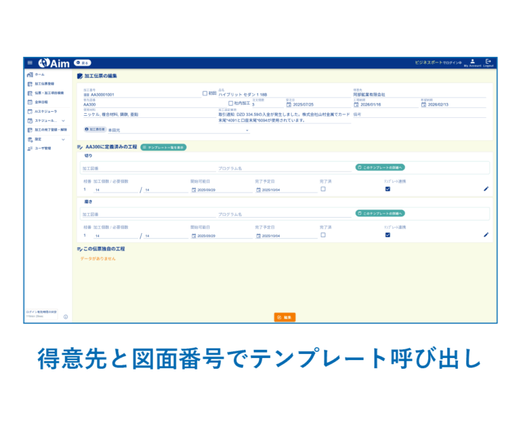Toggle the 初回 checkbox
The image size is (521, 442).
205,94
